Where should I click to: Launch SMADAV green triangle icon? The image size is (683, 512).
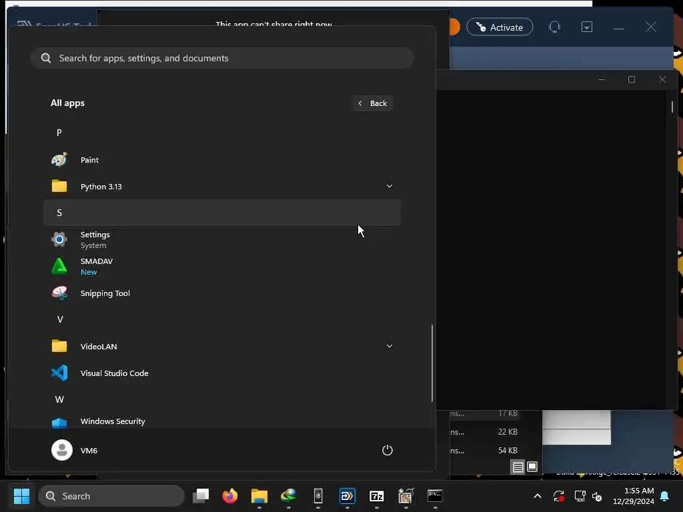coord(59,266)
